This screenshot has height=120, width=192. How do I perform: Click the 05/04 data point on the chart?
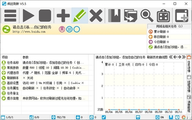click(x=109, y=109)
